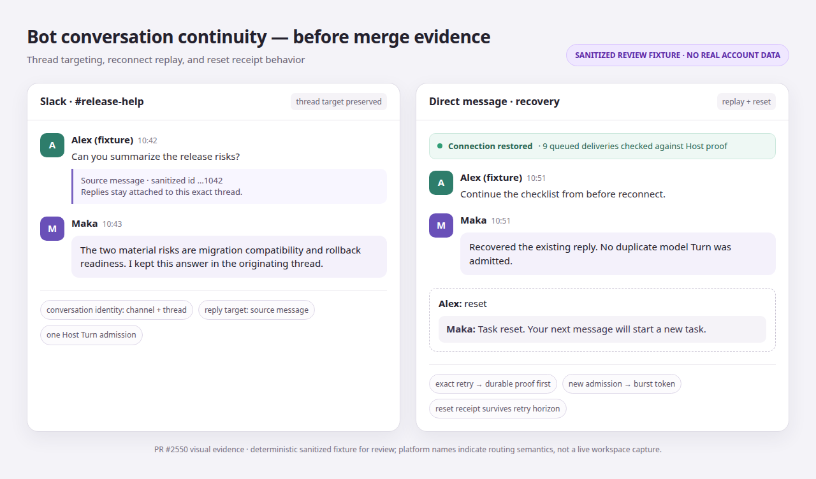Click the 'Direct message · recovery' panel title
This screenshot has width=816, height=479.
494,102
